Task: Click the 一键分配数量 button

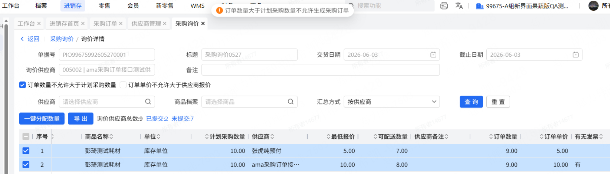Action: pos(42,119)
